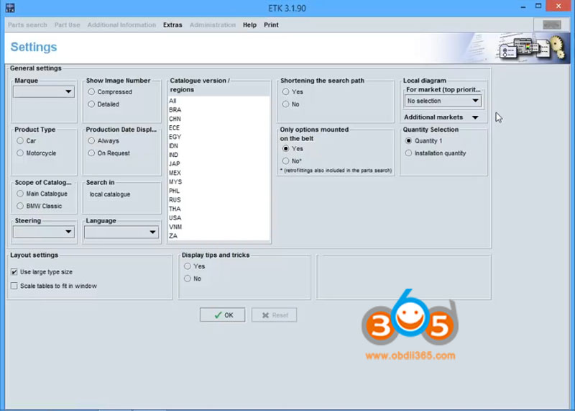This screenshot has width=575, height=411.
Task: Select RUS region in the list
Action: [x=219, y=200]
